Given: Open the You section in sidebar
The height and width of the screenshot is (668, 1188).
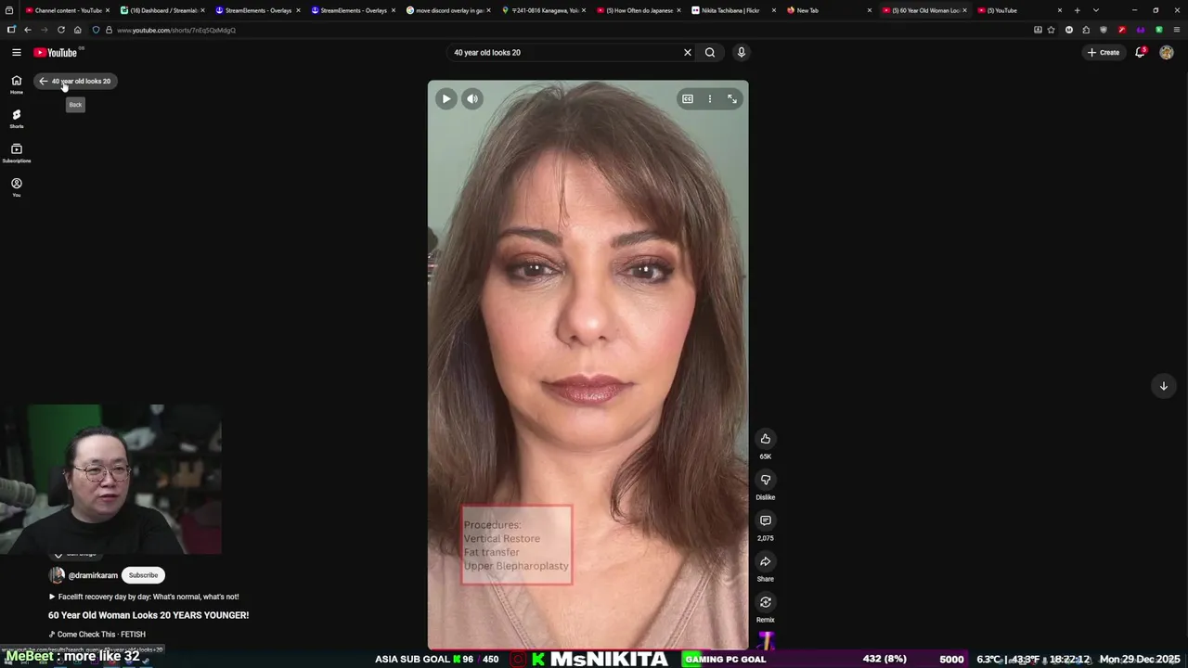Looking at the screenshot, I should click(x=17, y=187).
